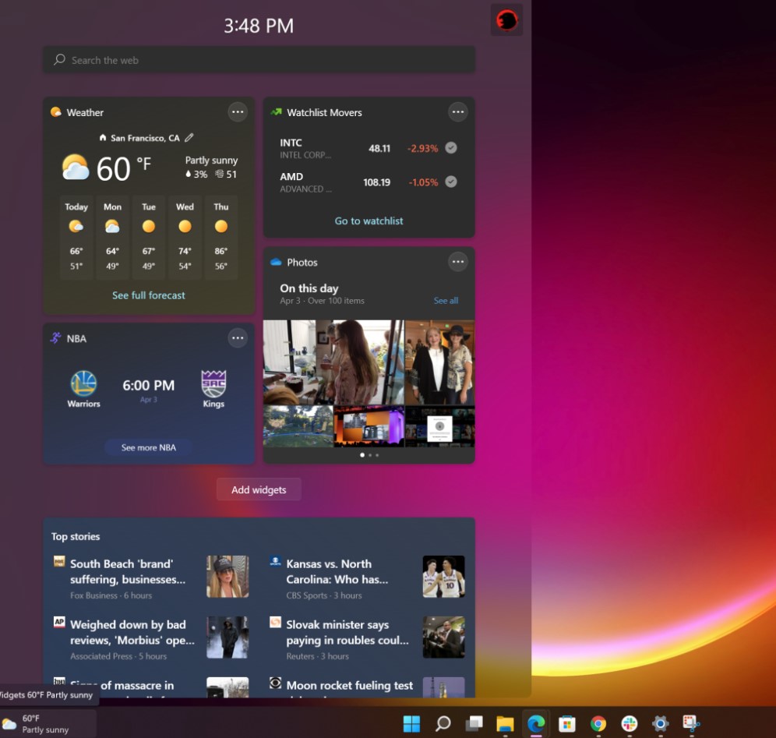Click the NBA widget header icon
Image resolution: width=776 pixels, height=738 pixels.
click(x=55, y=338)
